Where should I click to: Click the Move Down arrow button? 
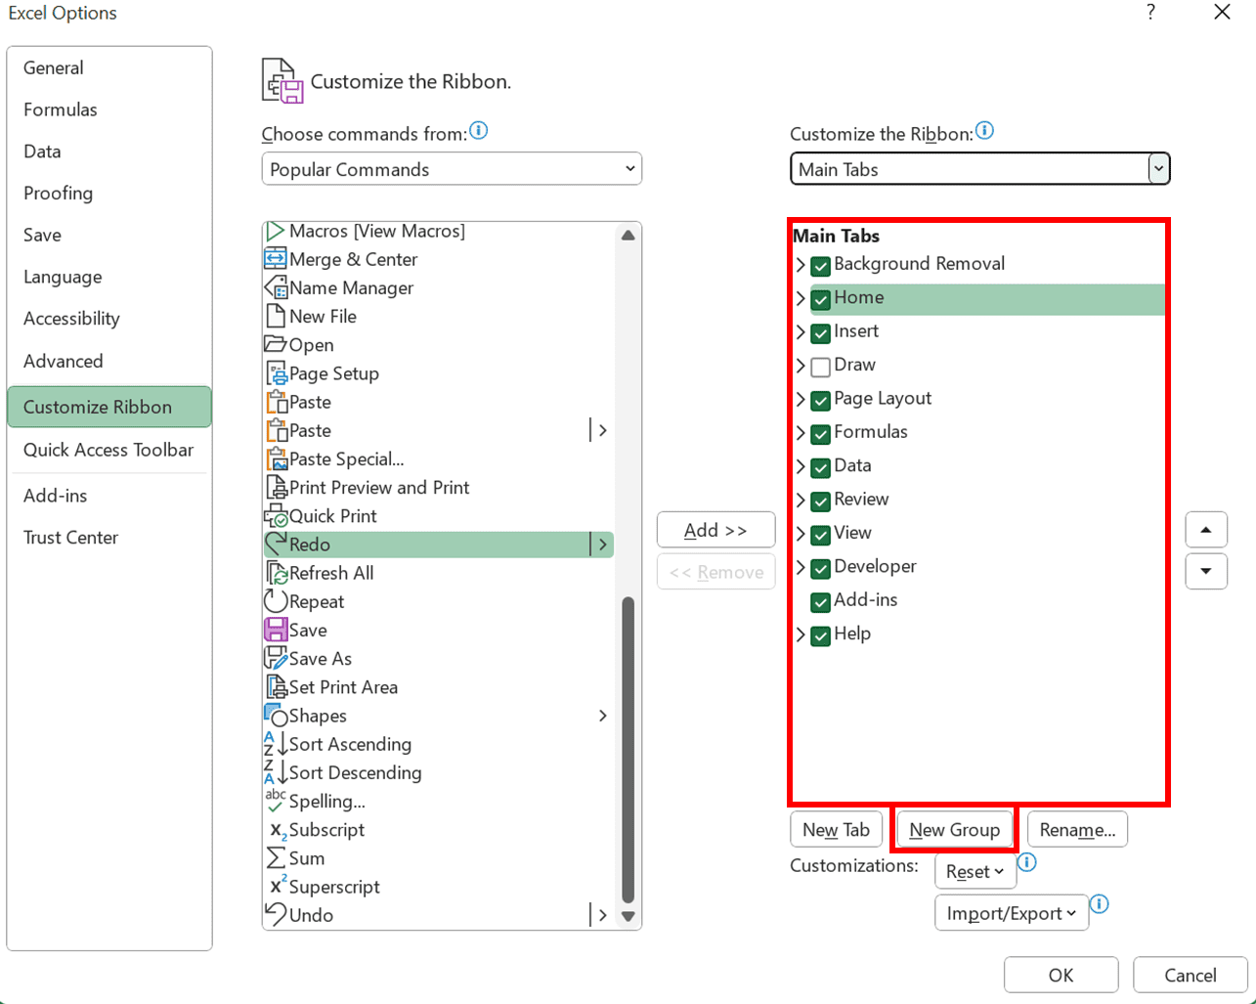click(1206, 571)
